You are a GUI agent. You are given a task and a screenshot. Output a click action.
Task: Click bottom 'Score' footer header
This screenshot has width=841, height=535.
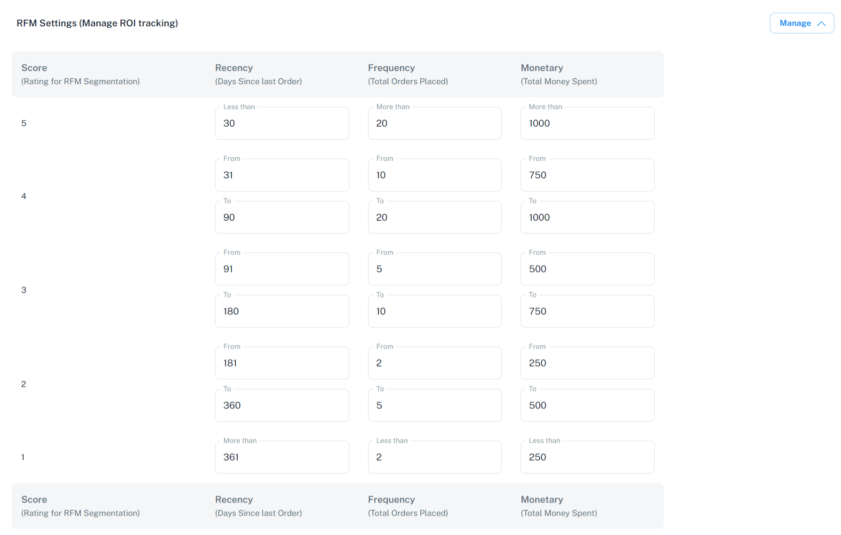point(34,500)
